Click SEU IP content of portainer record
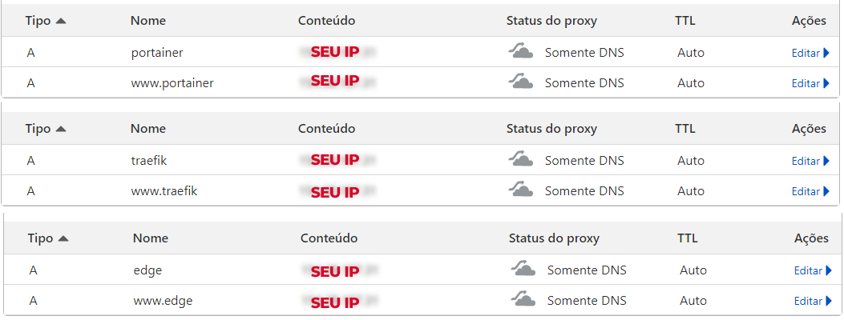844x320 pixels. 335,54
